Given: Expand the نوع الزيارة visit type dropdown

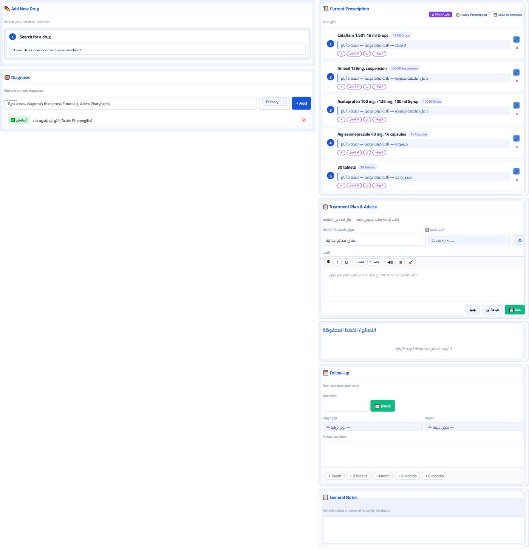Looking at the screenshot, I should click(x=373, y=427).
